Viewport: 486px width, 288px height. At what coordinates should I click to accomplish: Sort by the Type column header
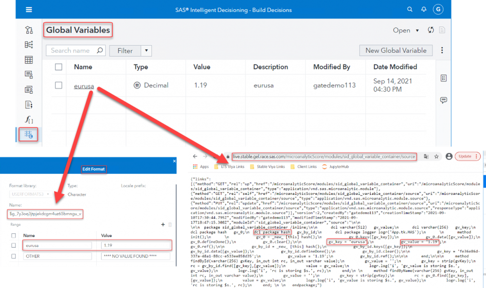141,67
